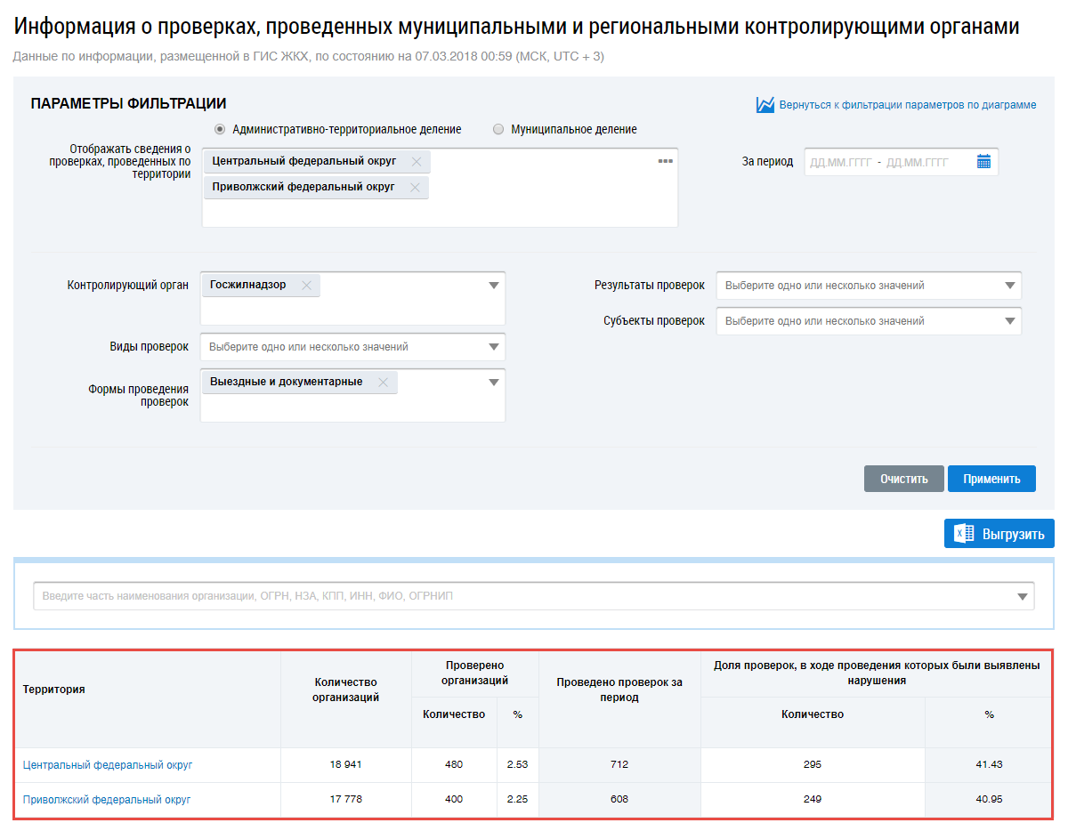The height and width of the screenshot is (831, 1068).
Task: Click the three-dots icon in territory field
Action: (665, 161)
